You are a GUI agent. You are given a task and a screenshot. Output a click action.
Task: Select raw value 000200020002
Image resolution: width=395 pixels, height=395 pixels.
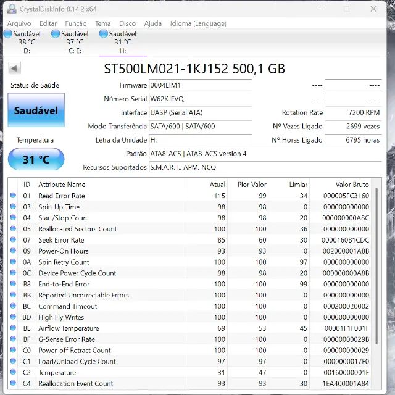coord(346,306)
